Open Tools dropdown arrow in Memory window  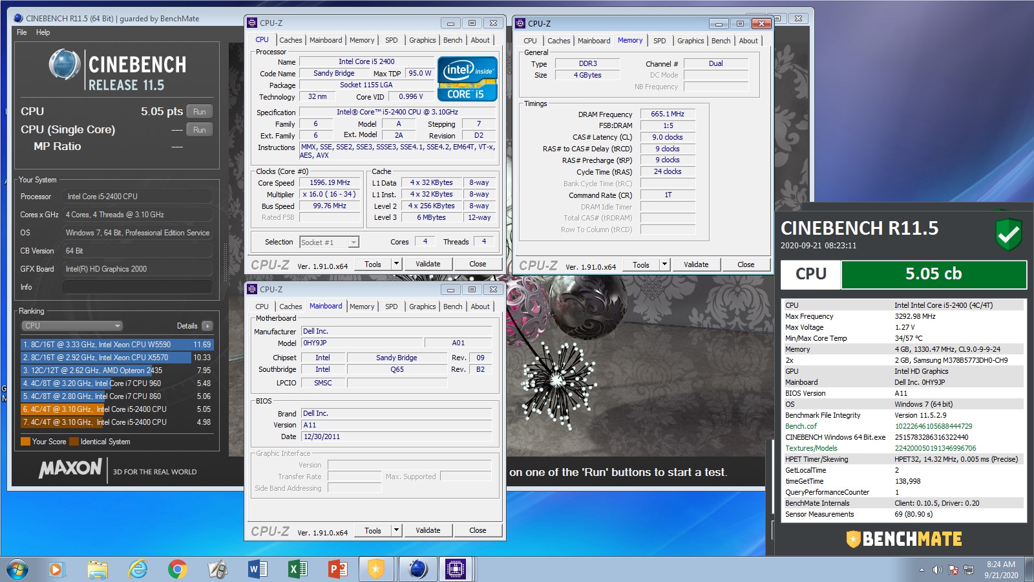coord(664,264)
